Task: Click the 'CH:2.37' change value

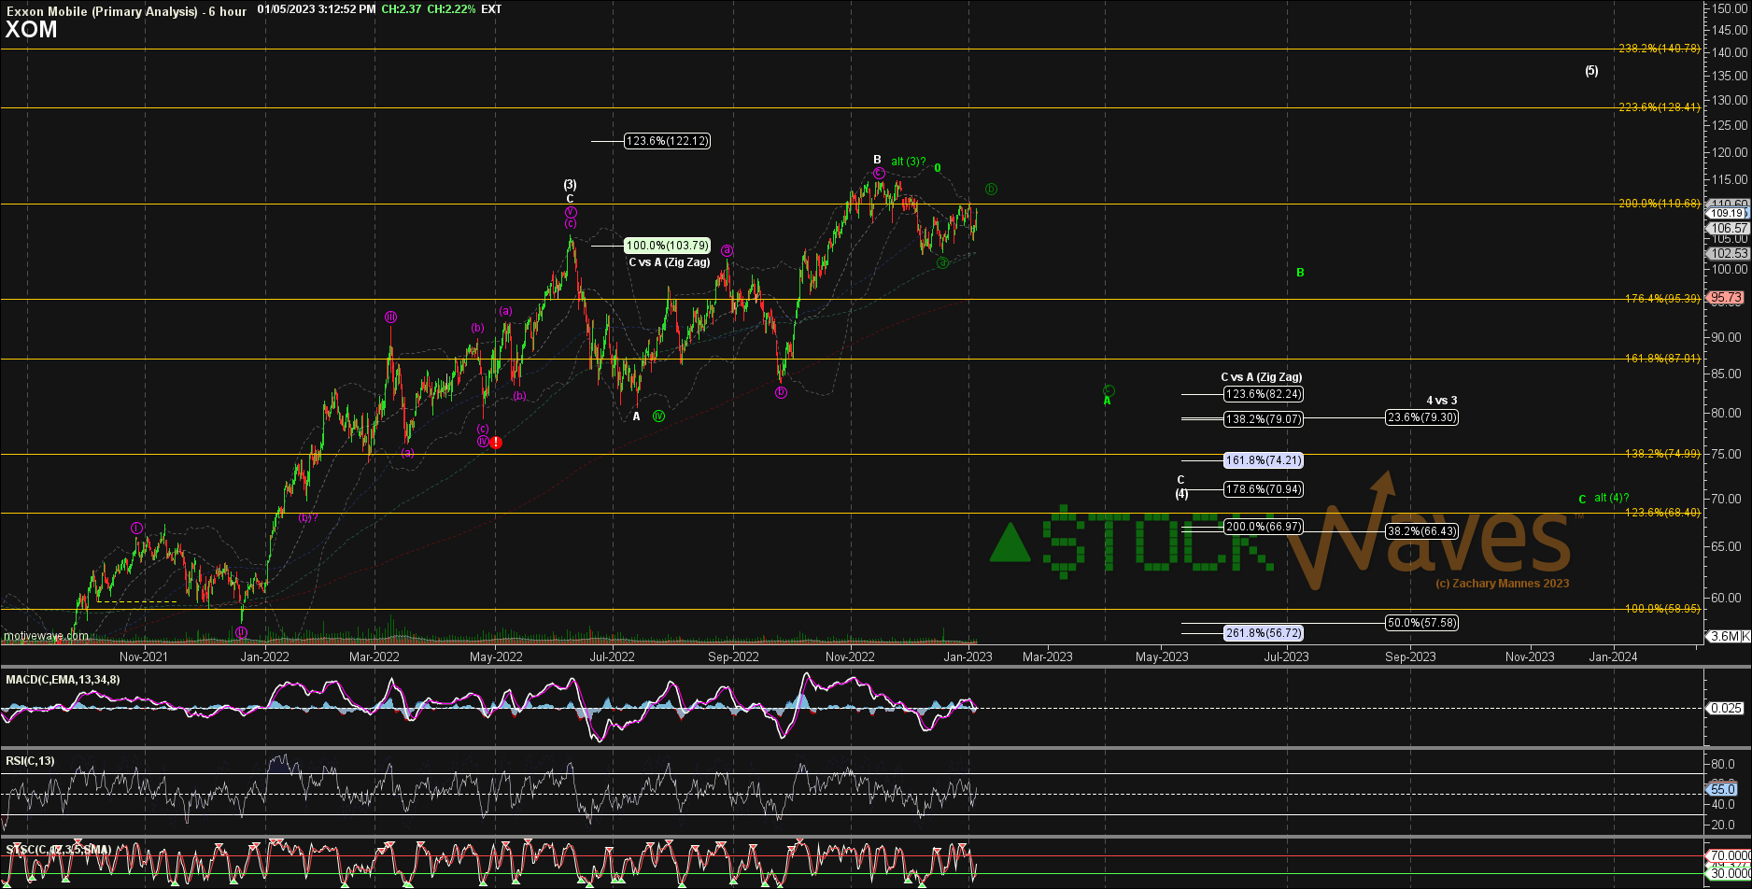Action: [x=403, y=9]
